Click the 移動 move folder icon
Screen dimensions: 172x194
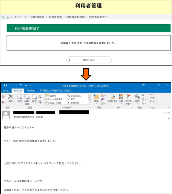pos(96,97)
